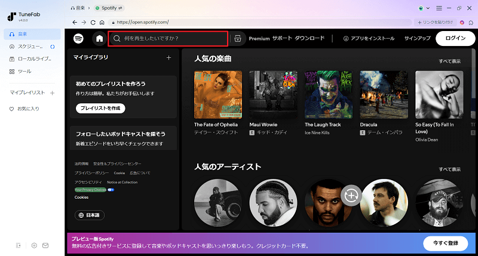The width and height of the screenshot is (478, 256).
Task: Click 今すぐ登録 in the banner
Action: click(x=445, y=243)
